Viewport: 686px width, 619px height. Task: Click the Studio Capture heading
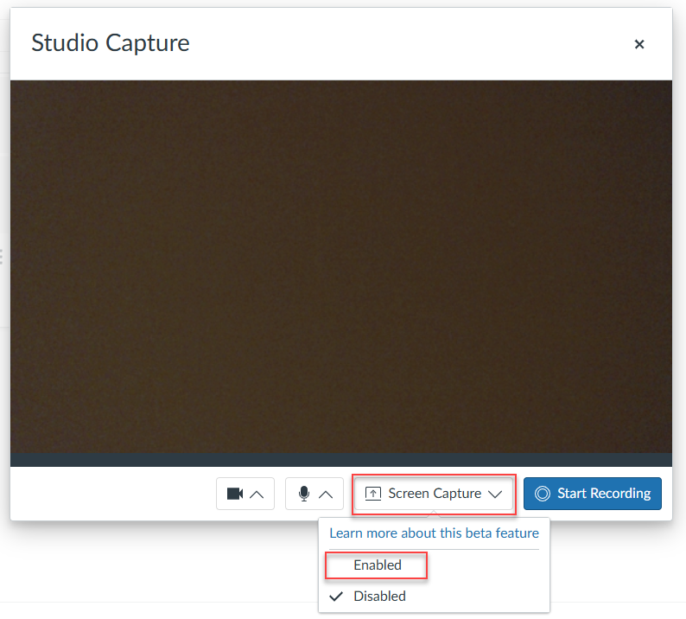point(111,42)
